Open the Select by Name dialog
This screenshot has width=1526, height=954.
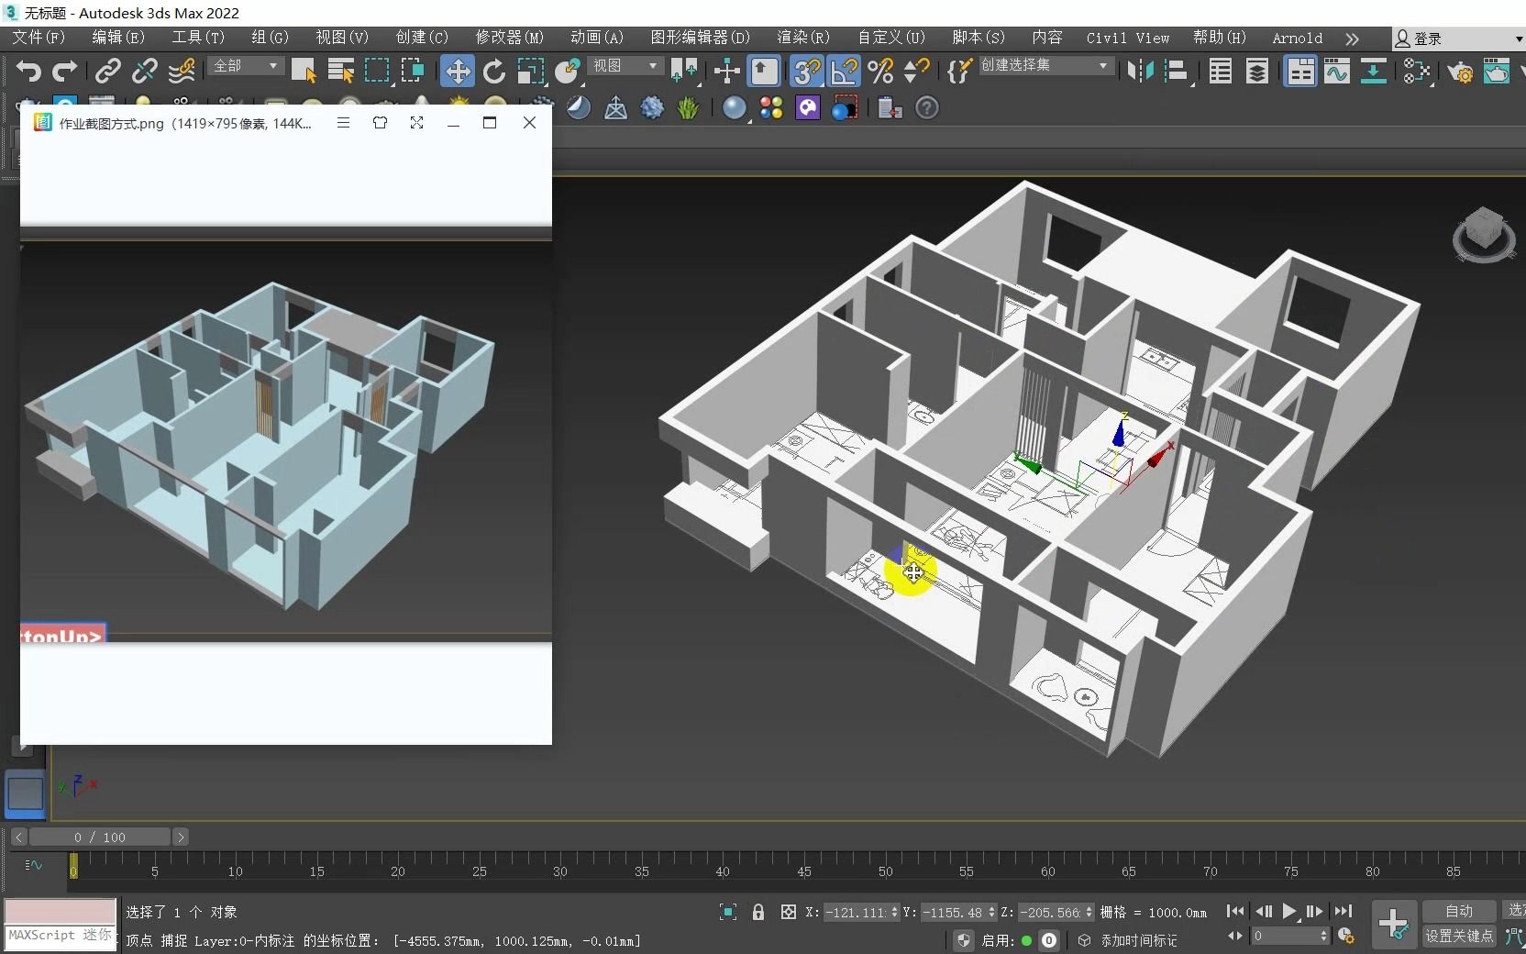pyautogui.click(x=340, y=71)
